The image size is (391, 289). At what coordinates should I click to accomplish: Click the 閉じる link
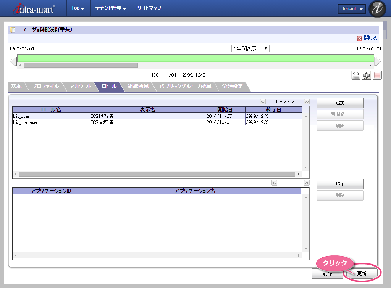coord(370,38)
